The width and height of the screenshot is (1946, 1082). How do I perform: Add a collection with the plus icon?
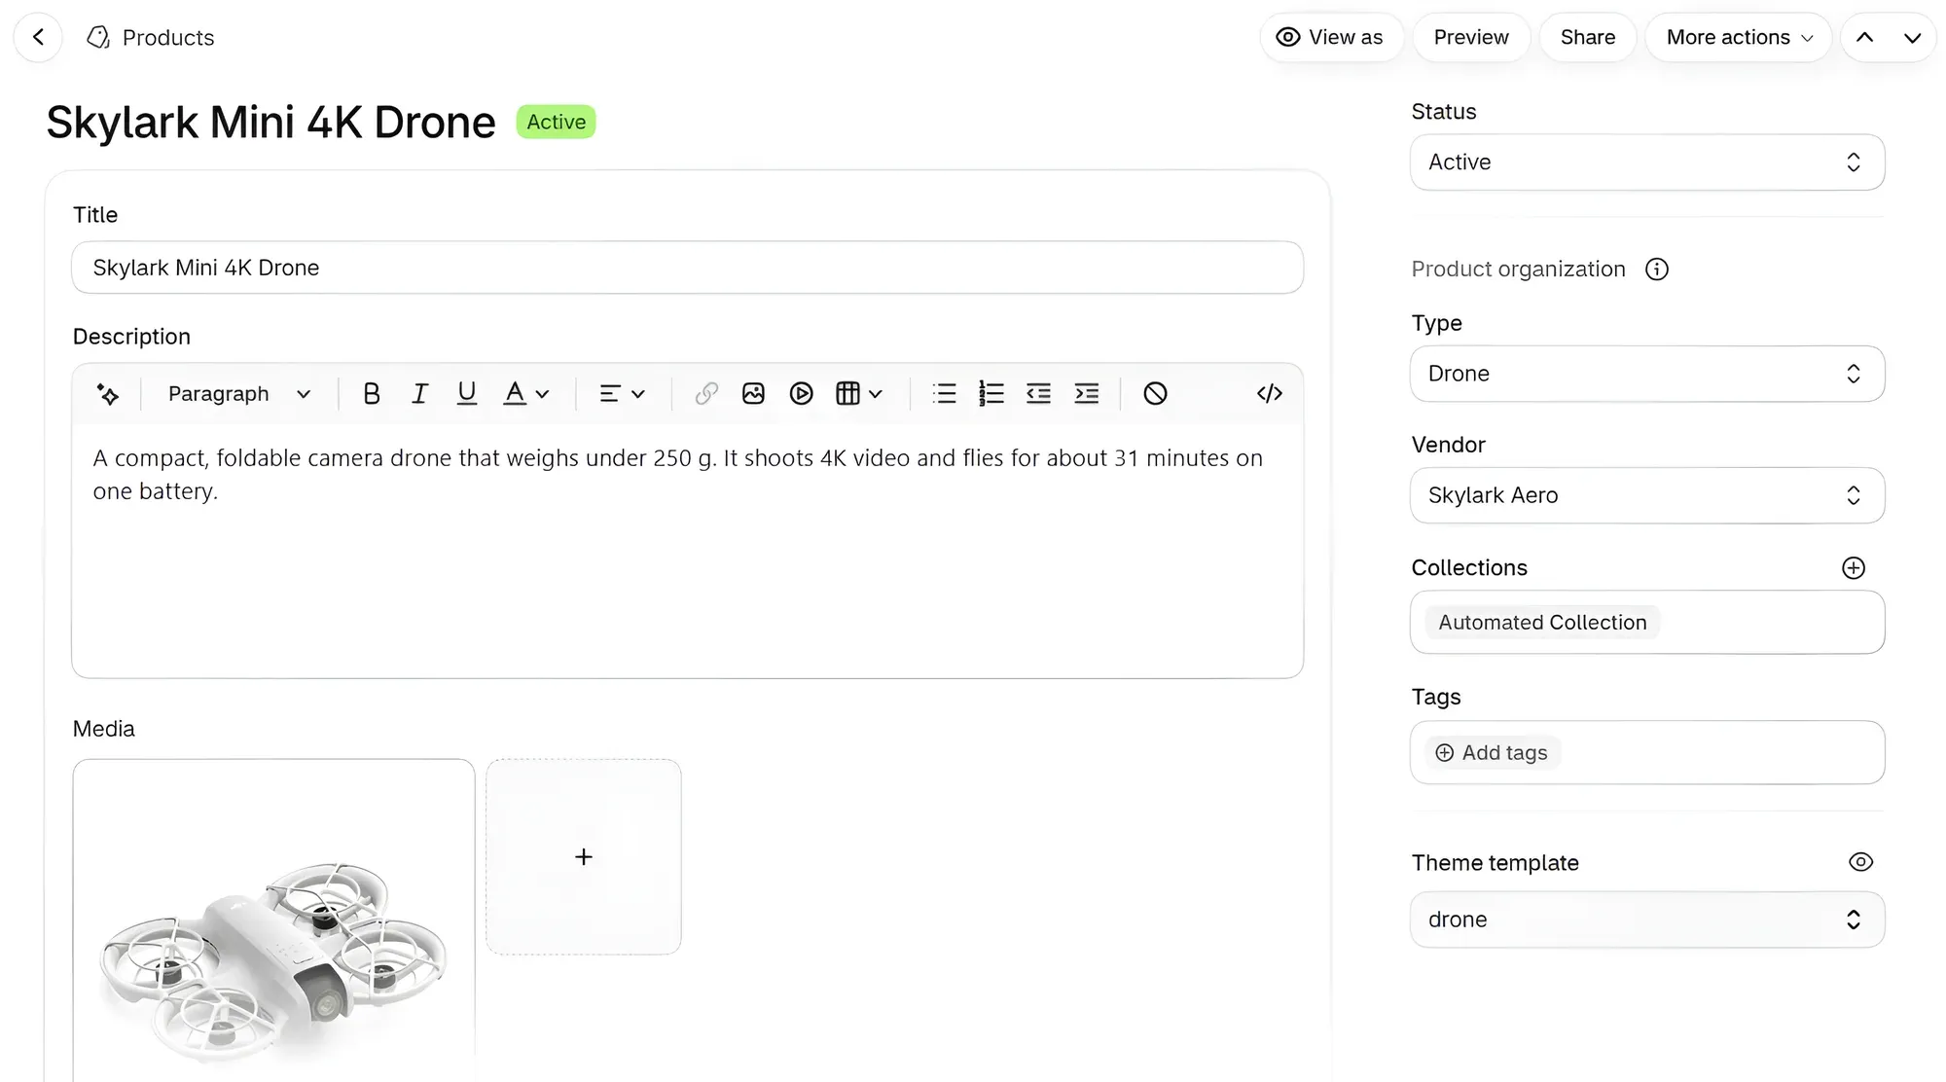pos(1854,568)
